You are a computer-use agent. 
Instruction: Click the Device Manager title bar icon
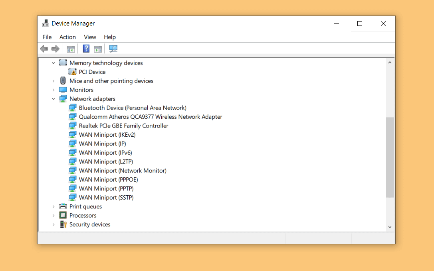[x=45, y=24]
